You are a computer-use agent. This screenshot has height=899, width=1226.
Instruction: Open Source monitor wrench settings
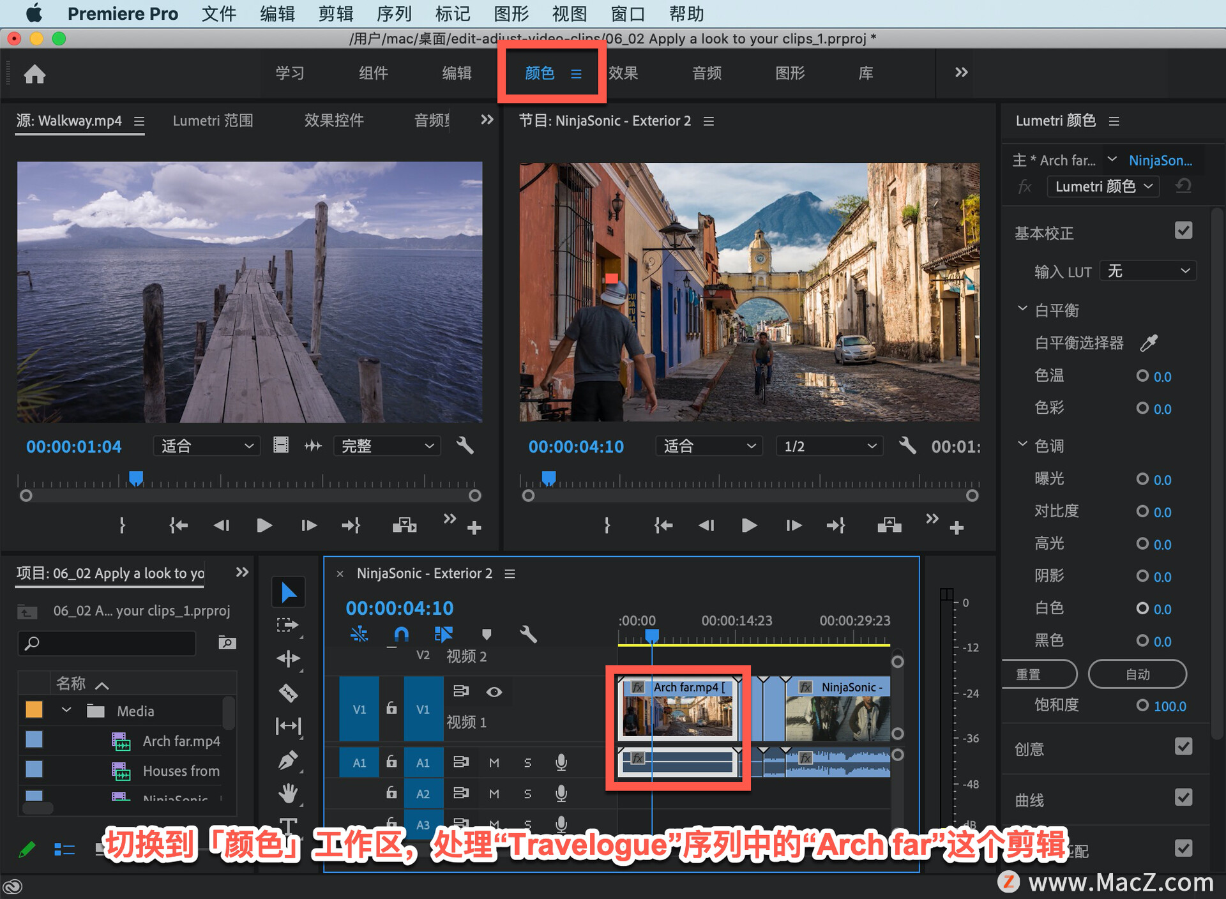(465, 445)
